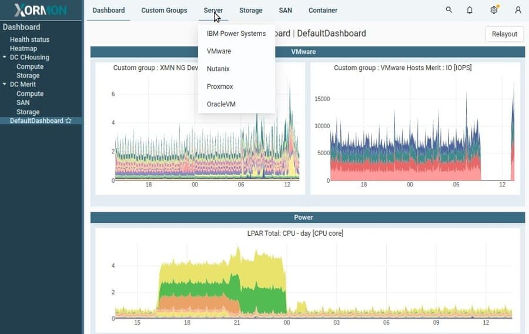The height and width of the screenshot is (334, 529).
Task: Open the Storage top menu
Action: coord(250,11)
